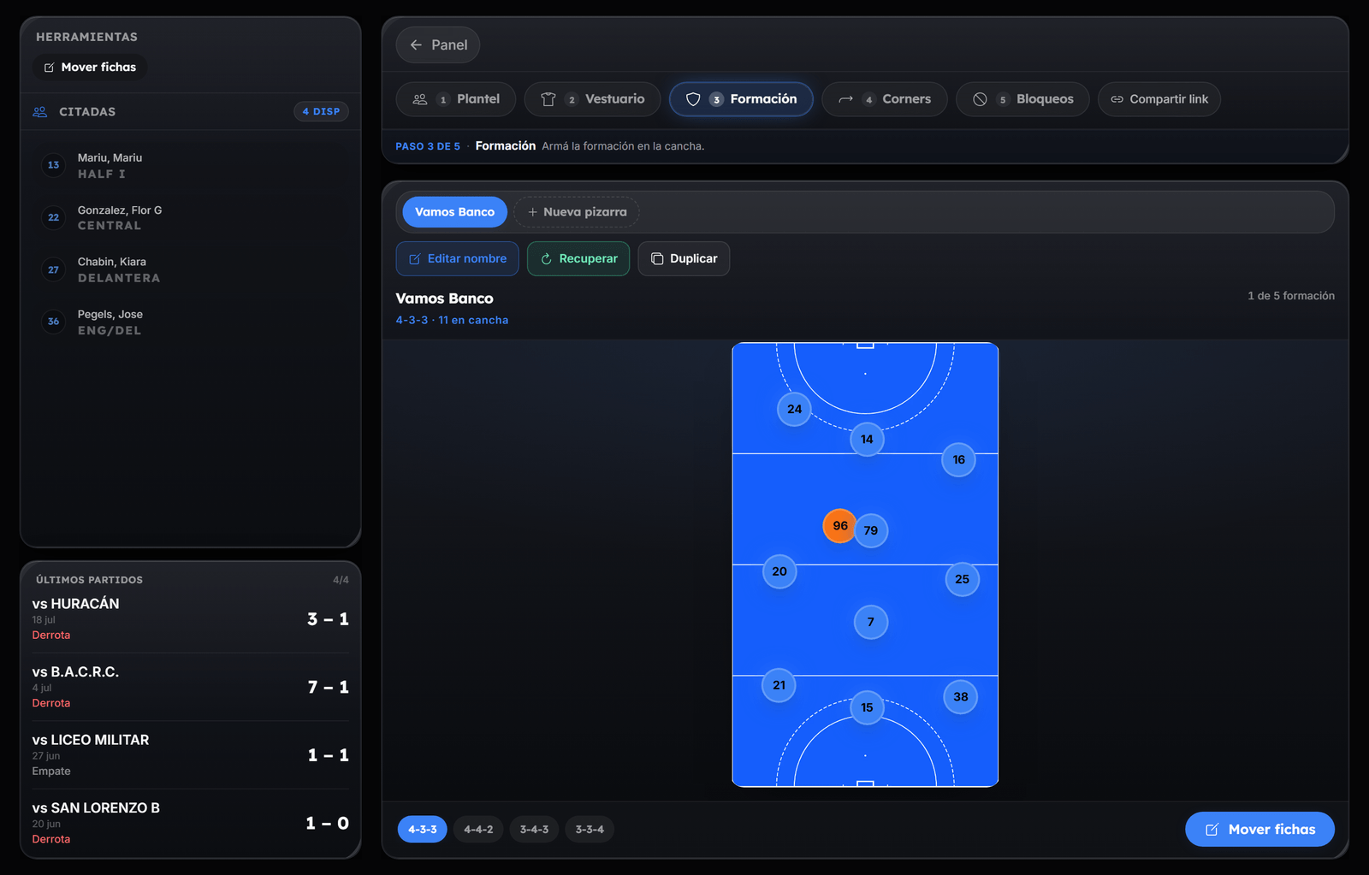This screenshot has width=1369, height=875.
Task: Click the people icon beside CITADAS
Action: pos(40,112)
